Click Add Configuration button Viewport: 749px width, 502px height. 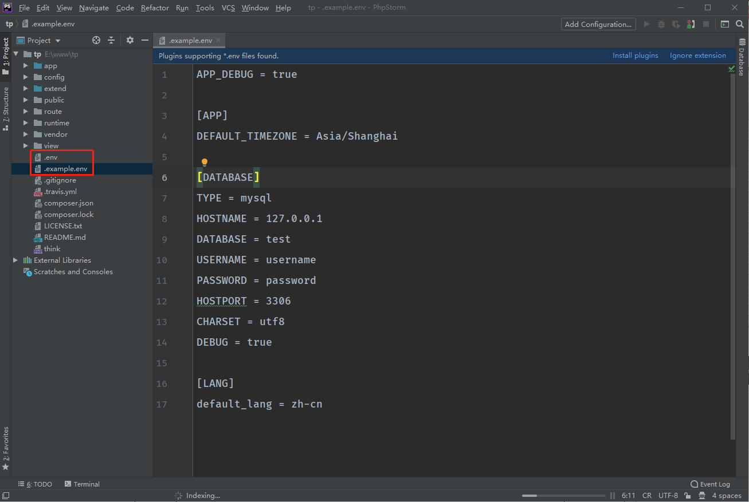point(598,24)
